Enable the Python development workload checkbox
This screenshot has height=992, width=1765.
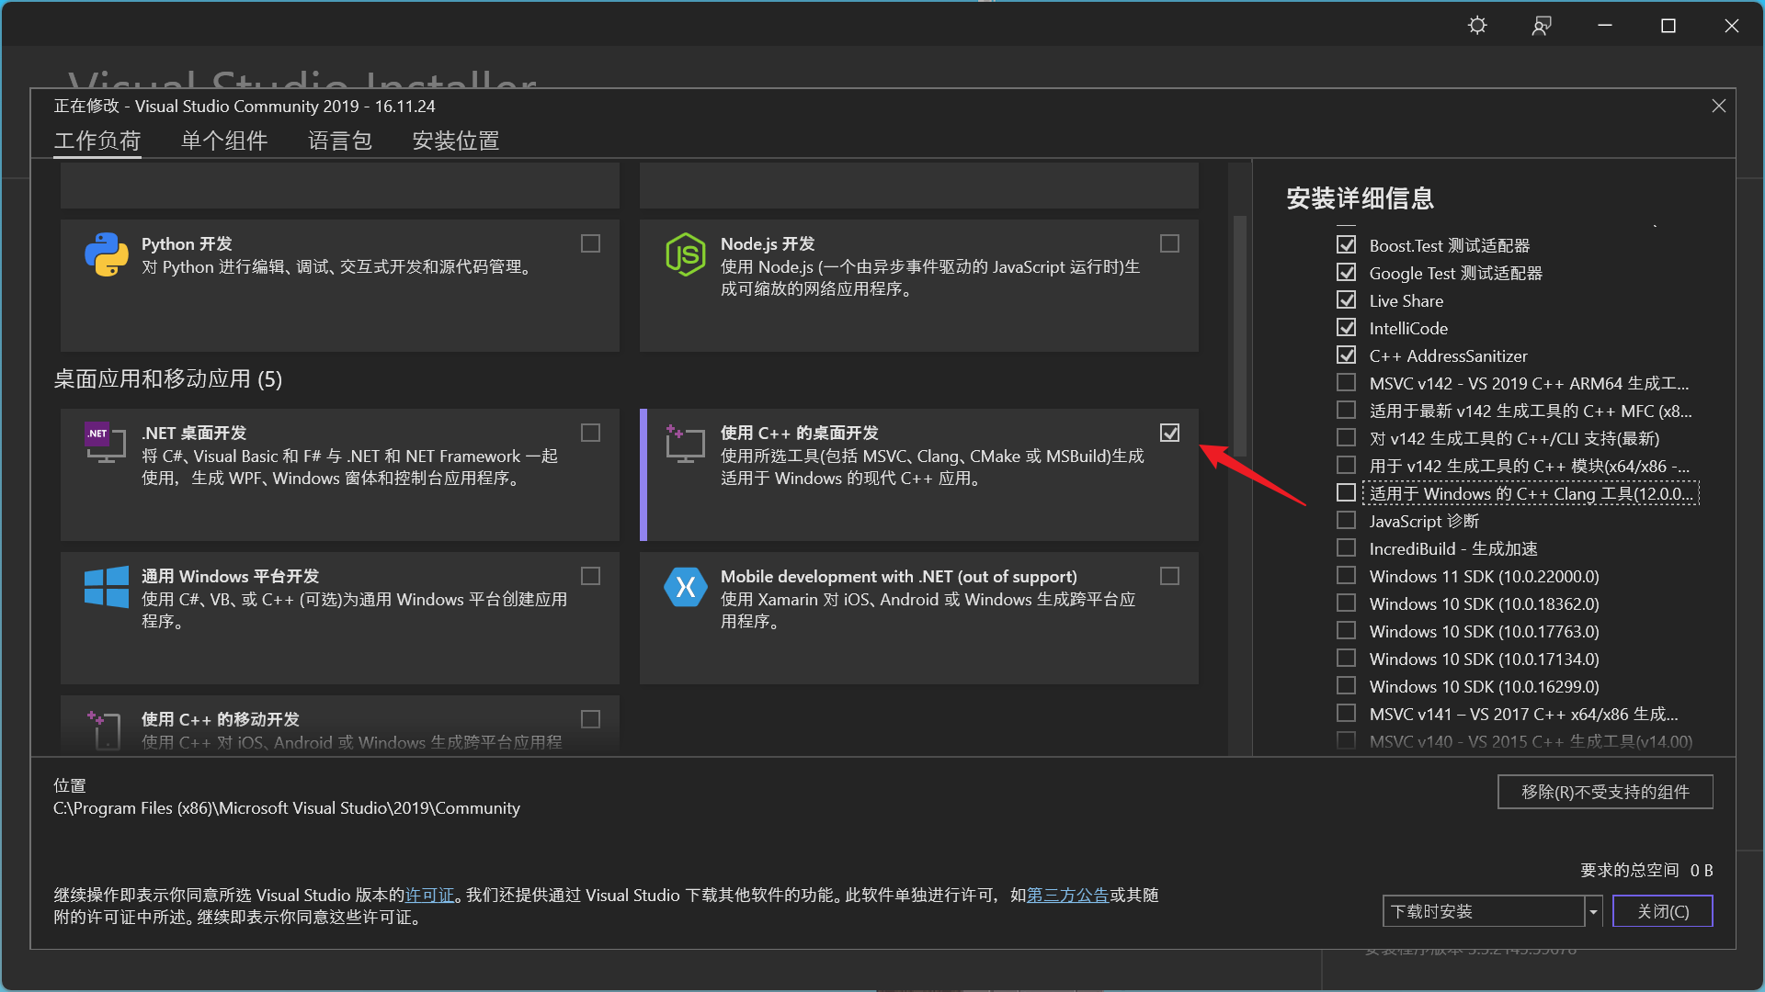pos(590,243)
